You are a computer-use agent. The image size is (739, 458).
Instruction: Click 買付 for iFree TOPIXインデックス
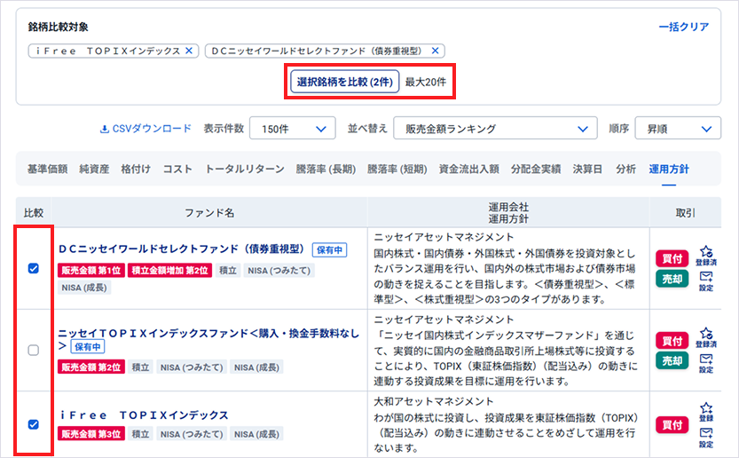tap(672, 424)
